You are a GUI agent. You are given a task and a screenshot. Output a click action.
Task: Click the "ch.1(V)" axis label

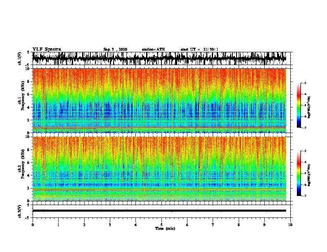click(x=20, y=58)
